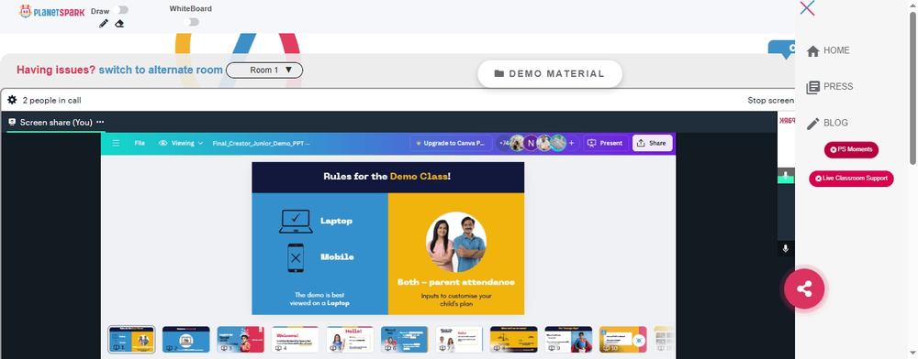Viewport: 918px width, 359px height.
Task: Click the +74 collaborators badge
Action: [x=503, y=143]
